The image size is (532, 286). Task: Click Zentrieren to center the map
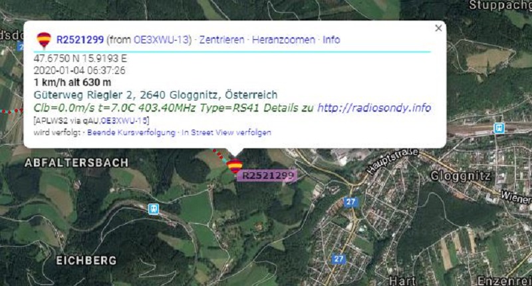tap(221, 40)
